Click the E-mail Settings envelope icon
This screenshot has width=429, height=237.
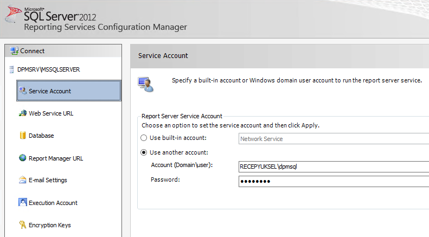point(22,180)
